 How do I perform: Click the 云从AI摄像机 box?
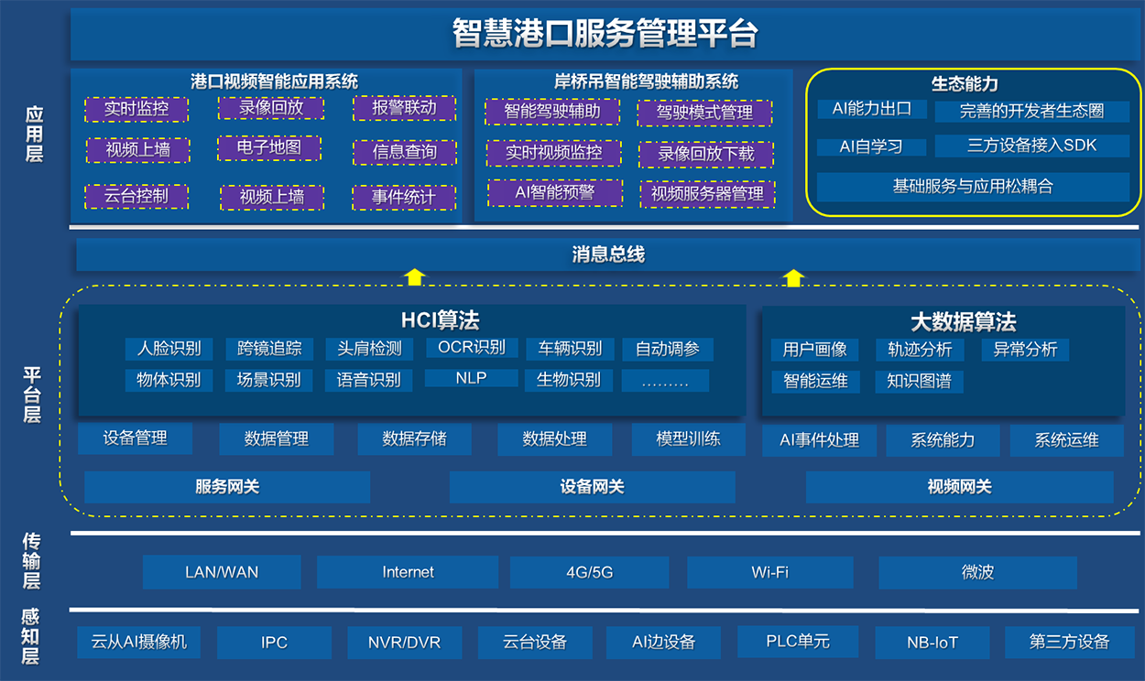(139, 642)
